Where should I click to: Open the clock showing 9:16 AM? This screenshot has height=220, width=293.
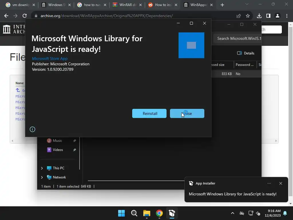273,213
